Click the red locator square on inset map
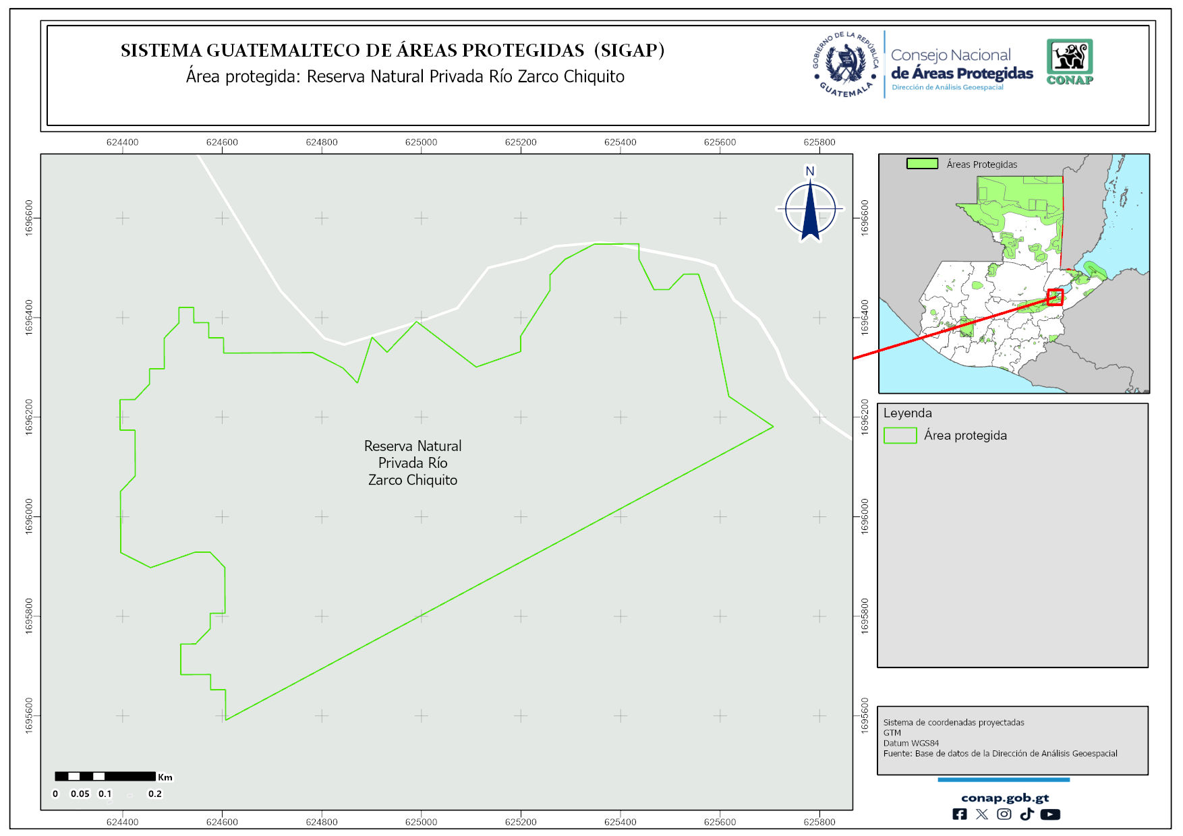 coord(1055,297)
